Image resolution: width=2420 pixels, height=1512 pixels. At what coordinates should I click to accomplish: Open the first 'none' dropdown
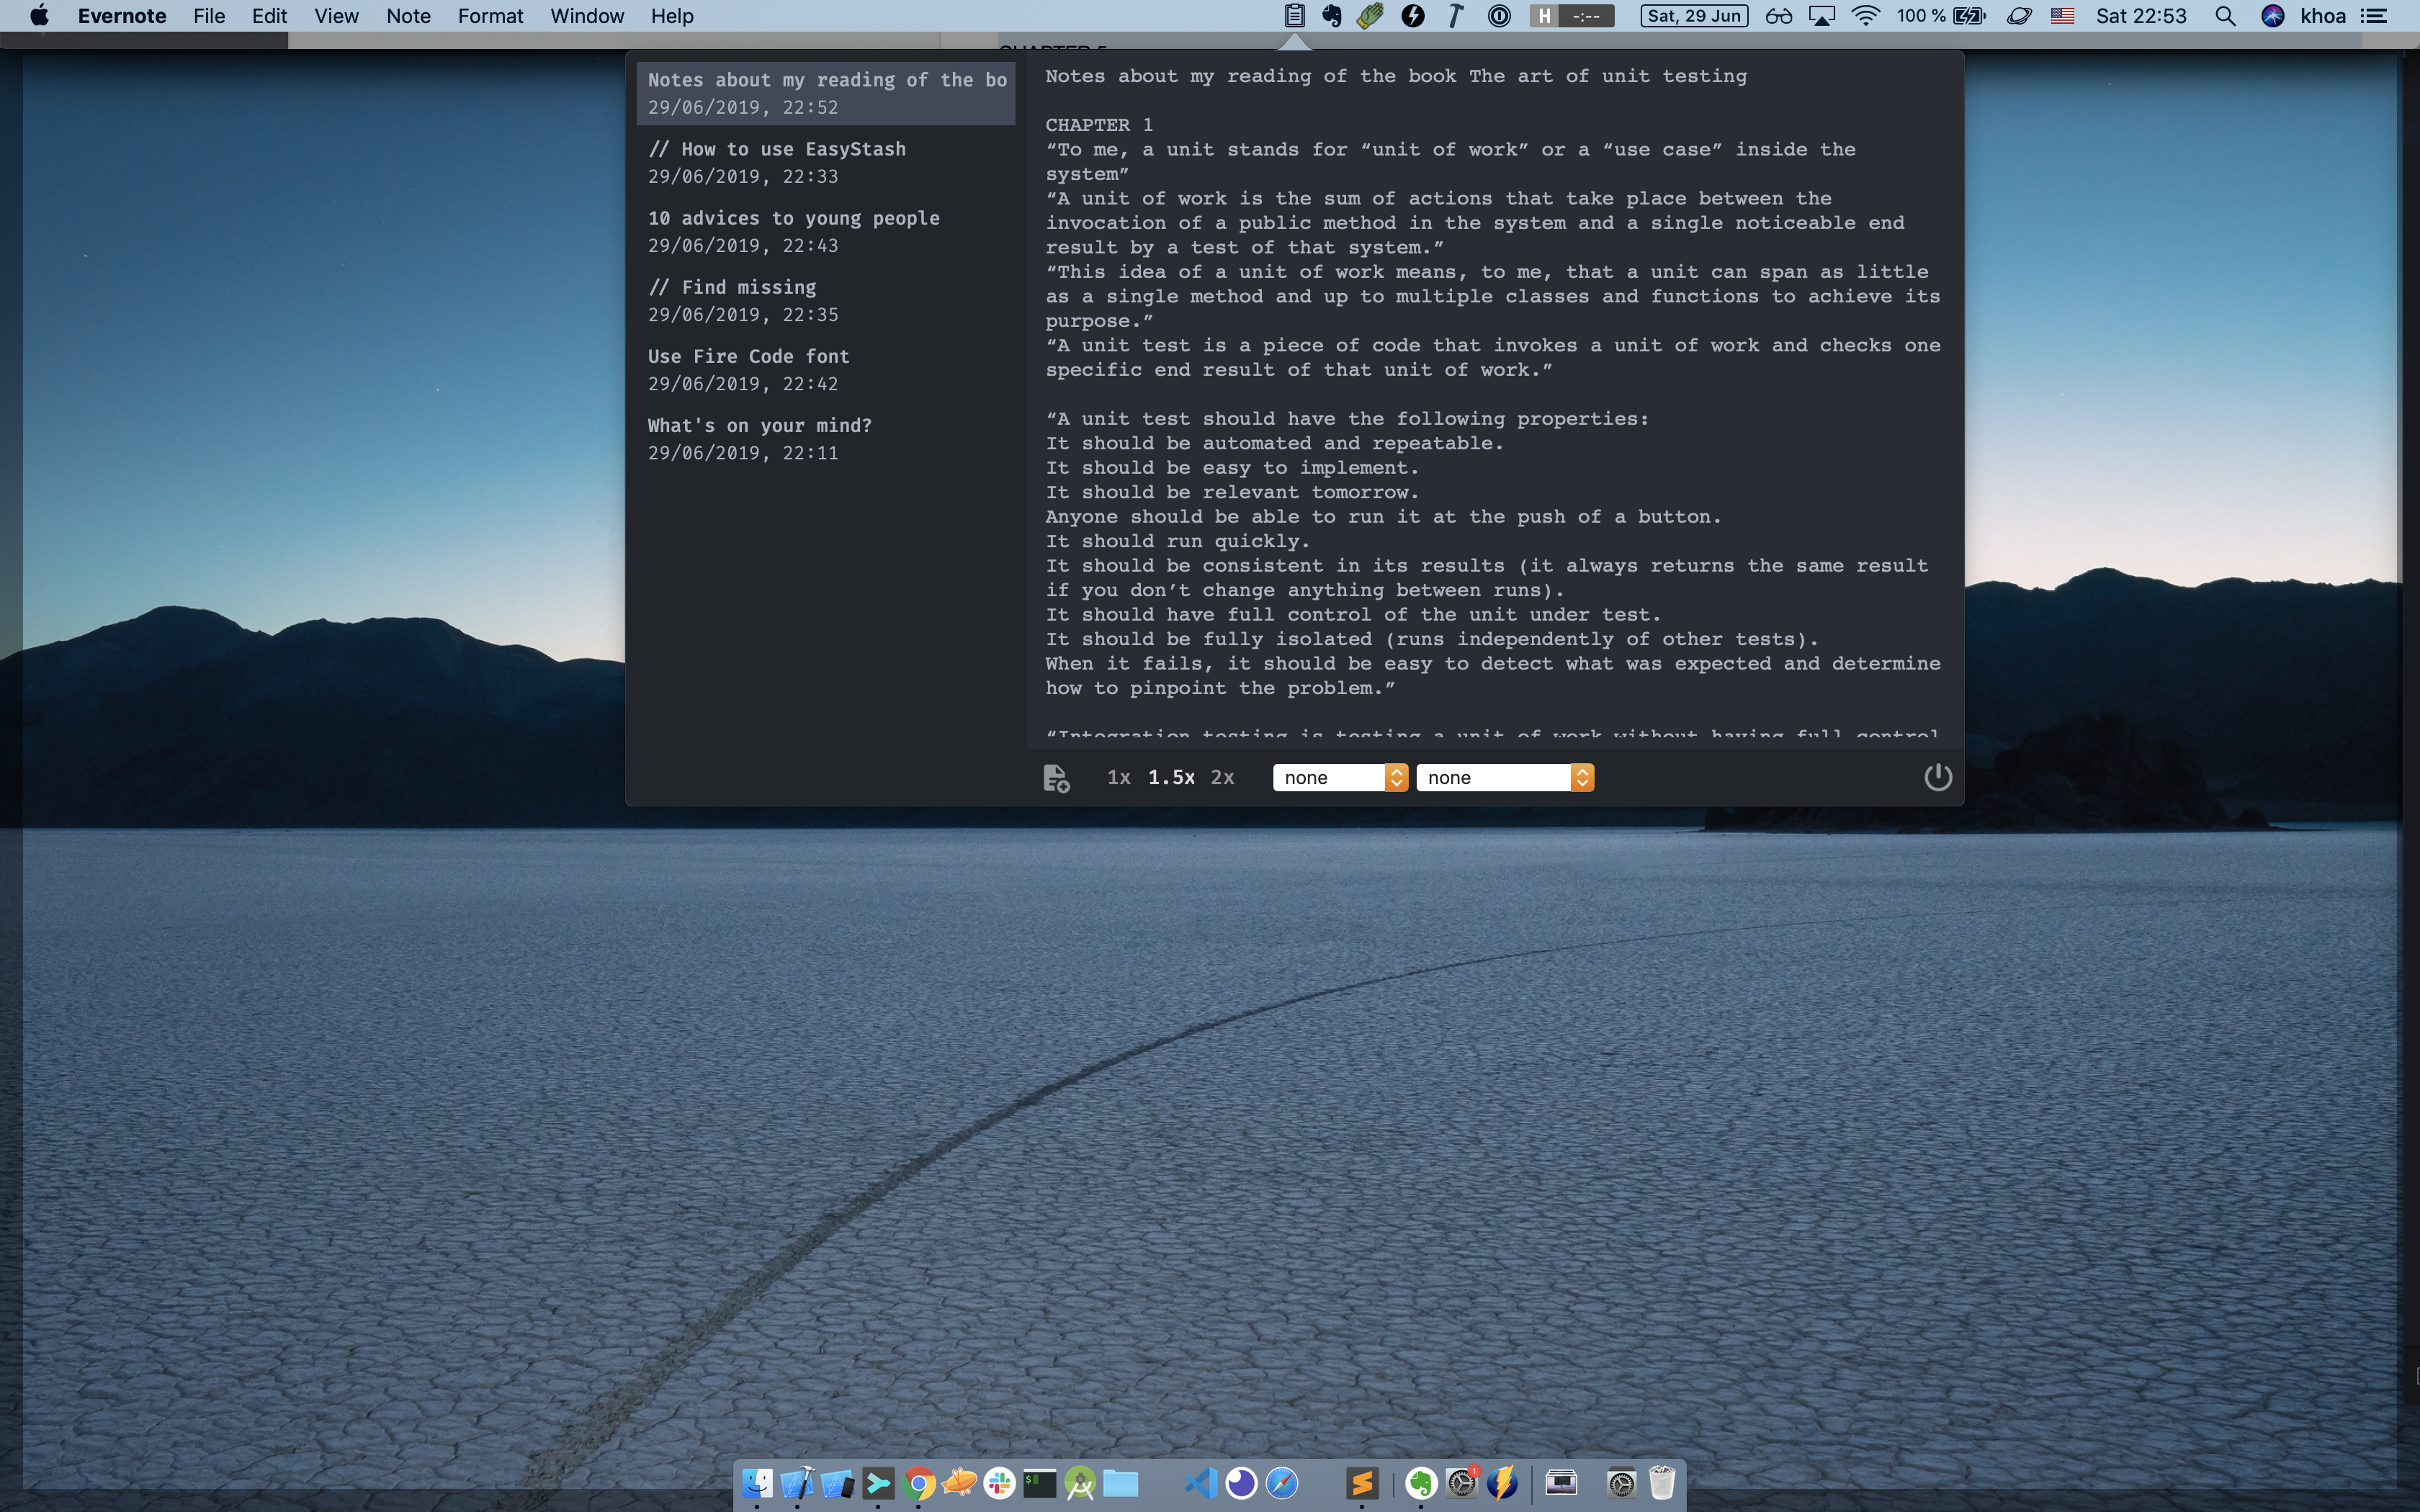point(1340,778)
